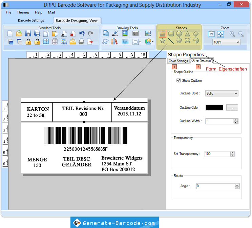This screenshot has height=228, width=252.
Task: Select the 'TEIL DESC GELÄNDER' text
Action: click(x=77, y=162)
